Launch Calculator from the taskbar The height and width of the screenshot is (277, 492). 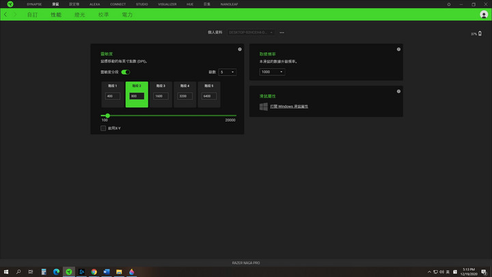pos(44,272)
